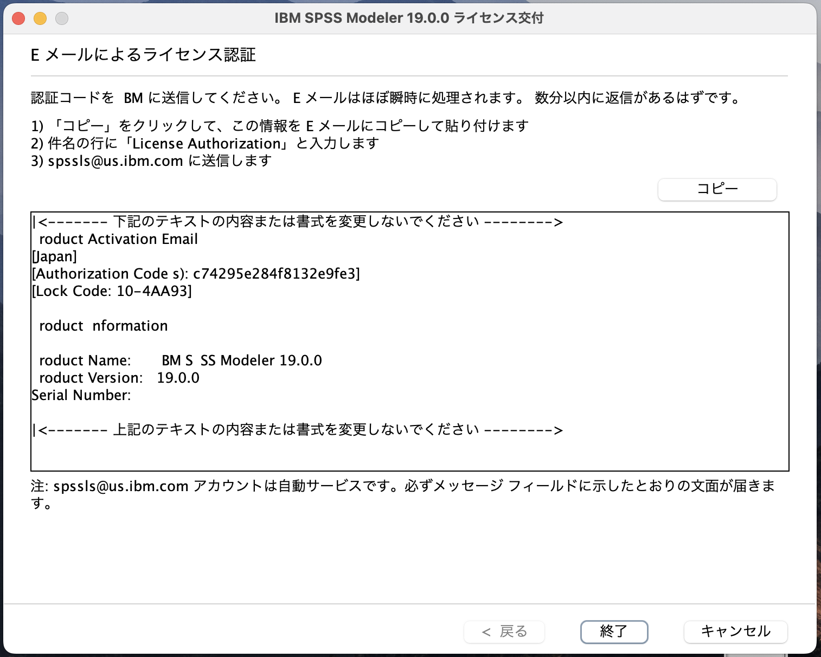This screenshot has width=821, height=657.
Task: Click the disabled 戻る button
Action: click(504, 632)
